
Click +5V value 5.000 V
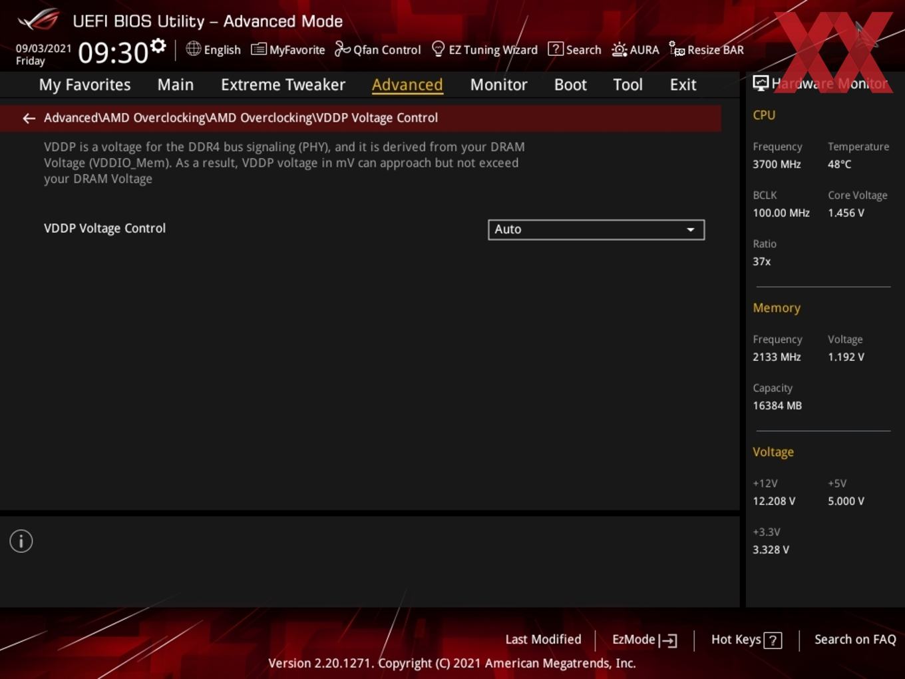[x=846, y=501]
